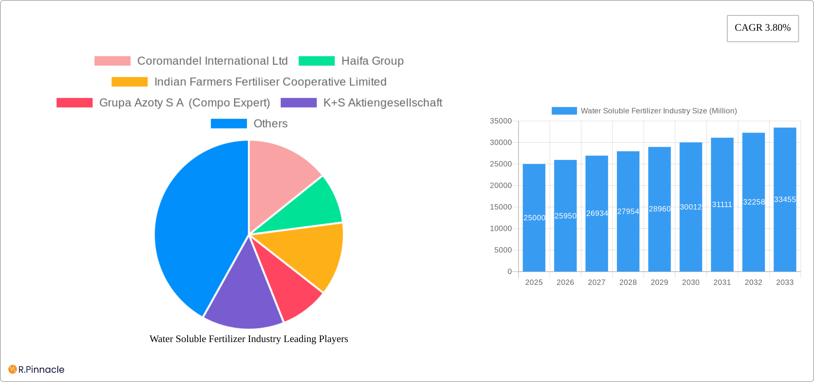Toggle the Grupa Azoty red legend swatch

(x=75, y=103)
